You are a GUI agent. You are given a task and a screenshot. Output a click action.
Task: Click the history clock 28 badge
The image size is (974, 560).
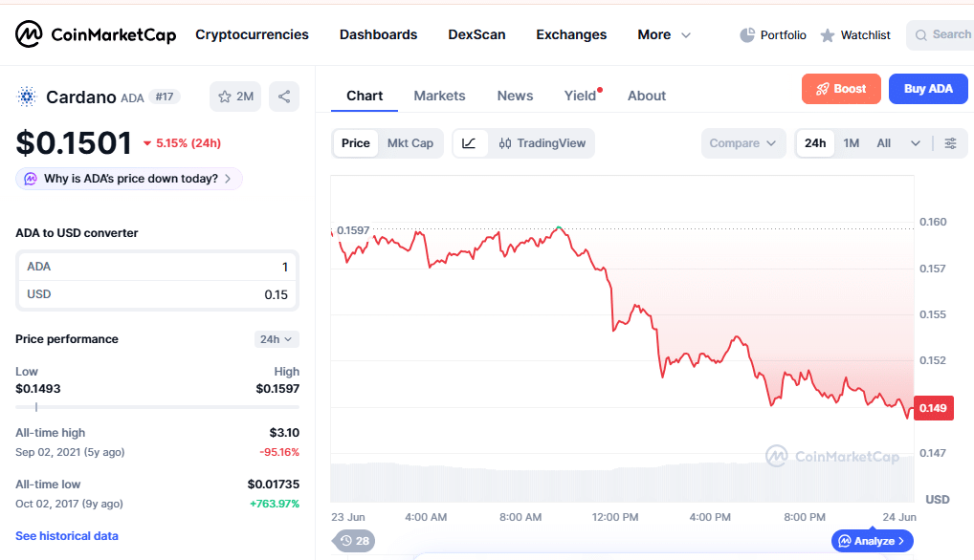pyautogui.click(x=355, y=541)
